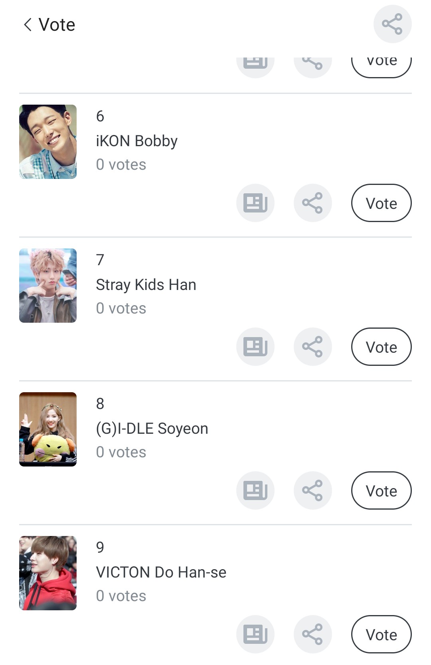Share the Stray Kids Han entry
Screen dimensions: 431x665
pos(312,347)
